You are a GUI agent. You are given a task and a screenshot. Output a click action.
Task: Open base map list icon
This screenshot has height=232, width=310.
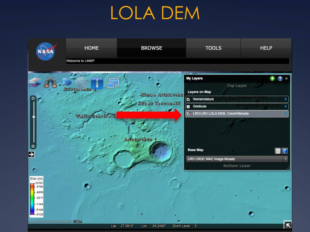[278, 151]
